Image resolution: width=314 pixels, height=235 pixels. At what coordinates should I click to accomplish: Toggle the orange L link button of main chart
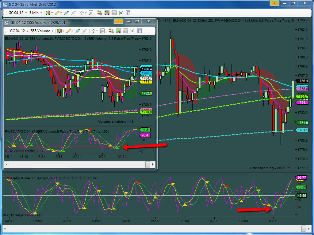tap(274, 3)
